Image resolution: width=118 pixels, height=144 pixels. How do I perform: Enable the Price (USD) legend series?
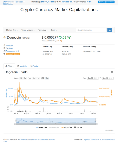point(54,127)
